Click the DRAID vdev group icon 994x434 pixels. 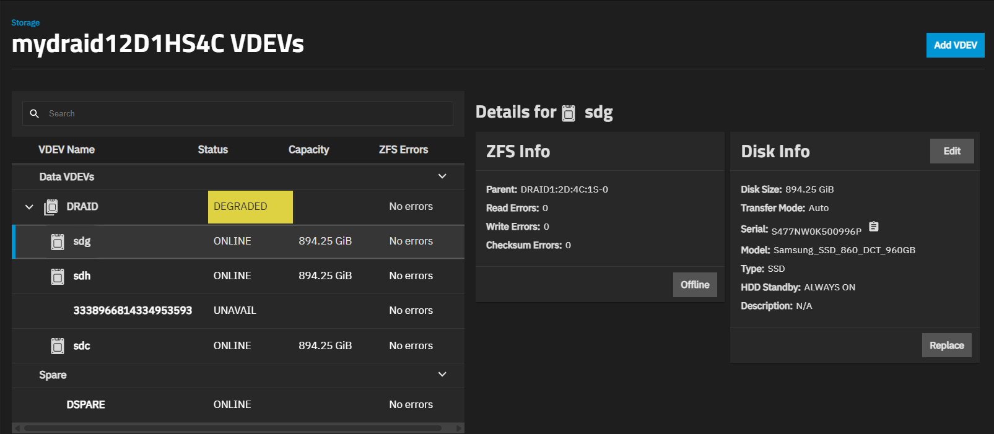tap(51, 207)
